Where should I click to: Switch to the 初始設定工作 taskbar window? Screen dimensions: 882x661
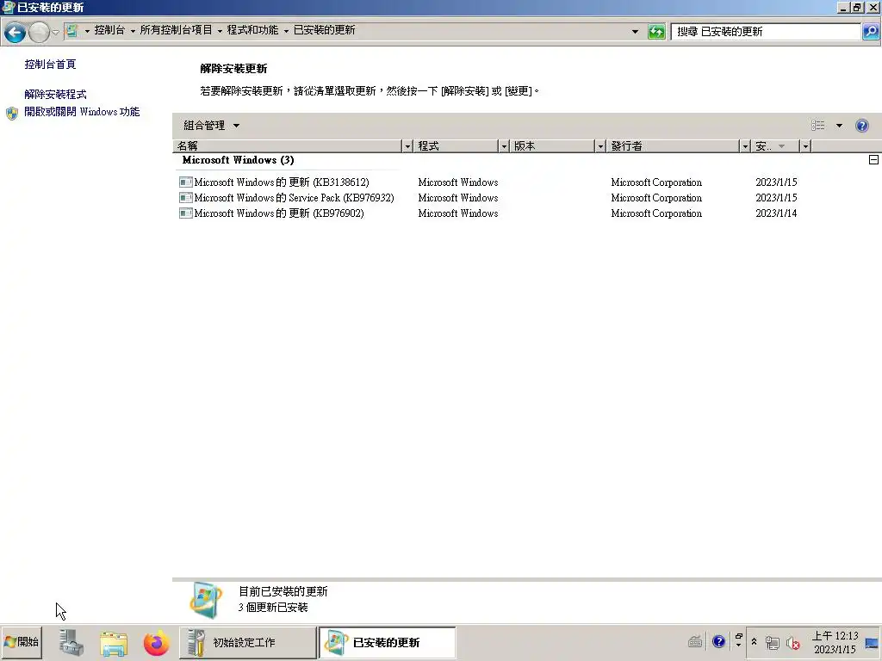(x=248, y=642)
